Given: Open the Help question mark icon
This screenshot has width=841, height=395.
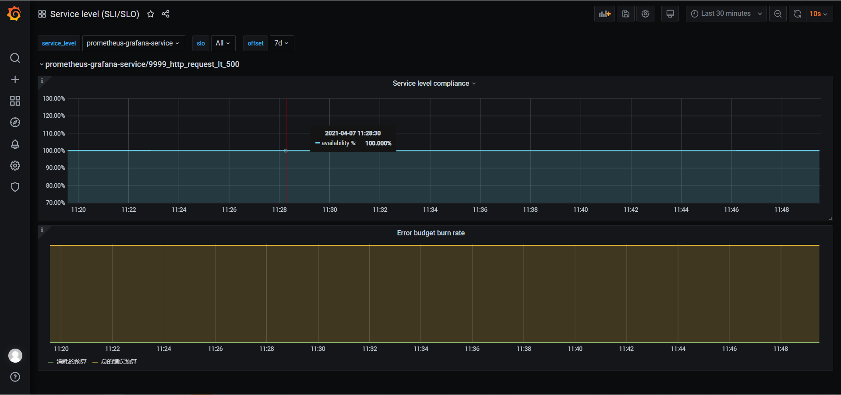Looking at the screenshot, I should (x=15, y=377).
